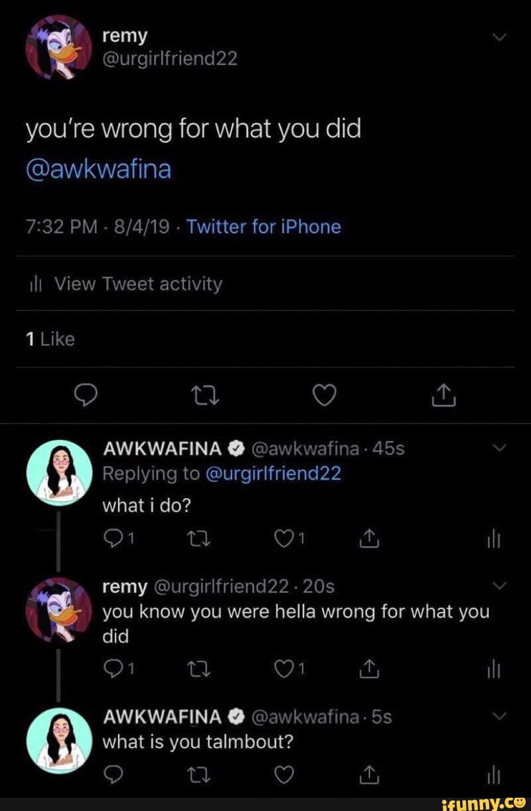The height and width of the screenshot is (811, 531).
Task: Tap the share icon on 'what is you talmbout?'
Action: pos(370,775)
